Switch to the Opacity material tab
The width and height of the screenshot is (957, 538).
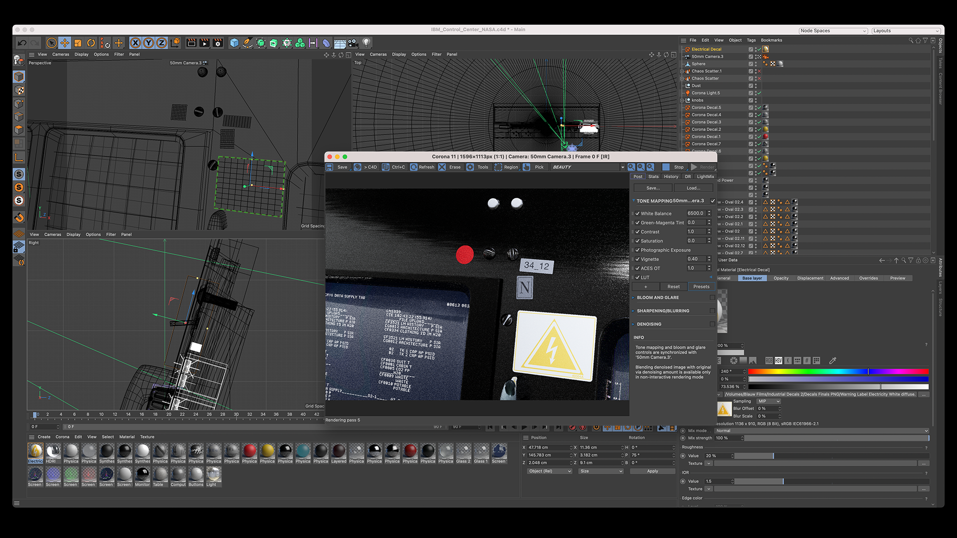coord(781,278)
